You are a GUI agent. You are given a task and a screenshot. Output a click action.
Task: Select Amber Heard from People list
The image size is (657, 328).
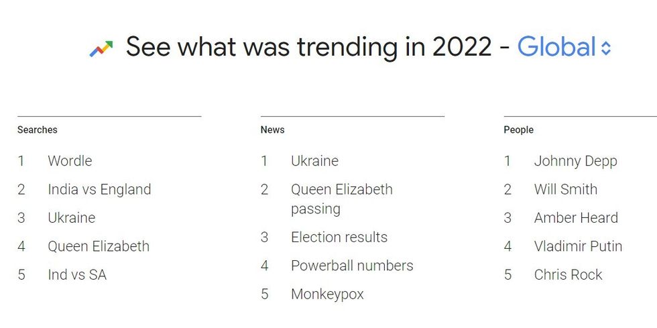[576, 218]
